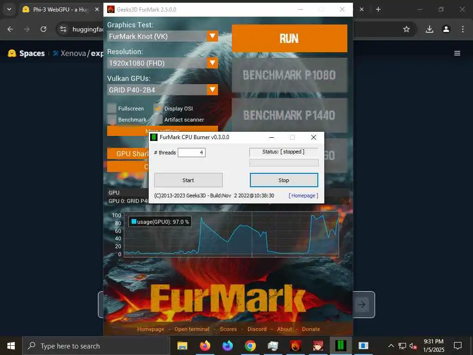This screenshot has height=355, width=473.
Task: Open the blue window app taskbar icon
Action: pyautogui.click(x=364, y=346)
